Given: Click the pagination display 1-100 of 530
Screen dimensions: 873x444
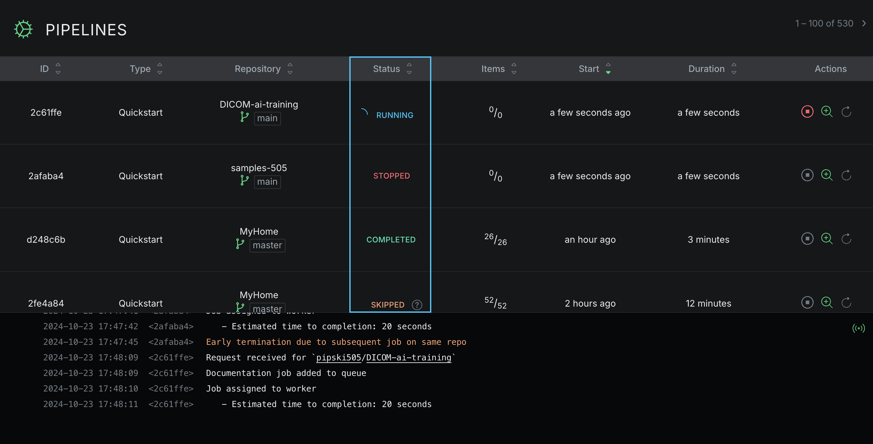Looking at the screenshot, I should click(x=822, y=23).
